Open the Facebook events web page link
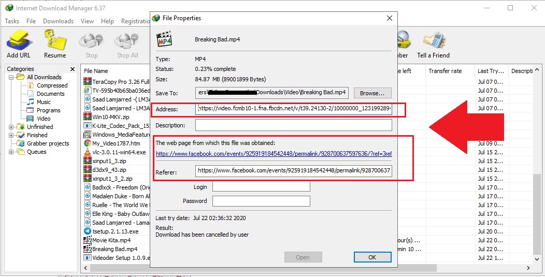This screenshot has width=545, height=277. [x=274, y=153]
